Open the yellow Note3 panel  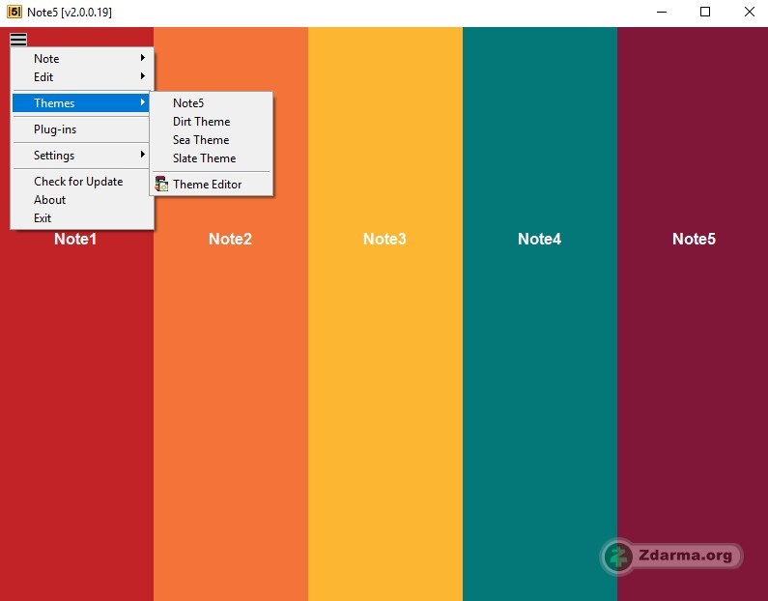coord(385,313)
